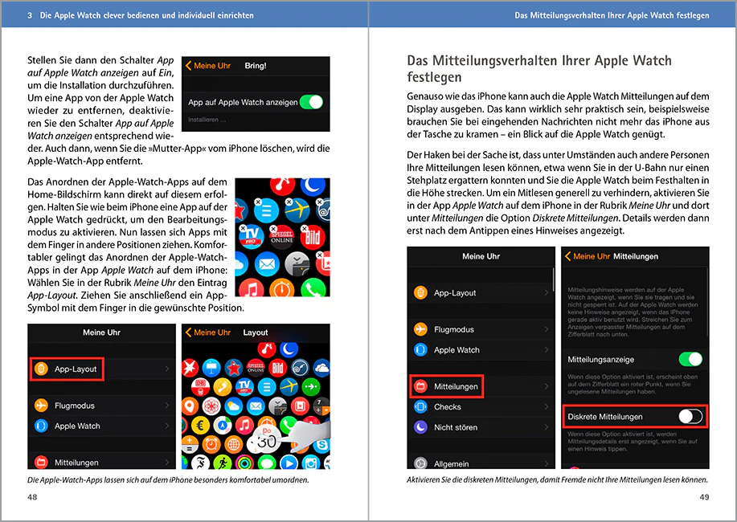Tap the Skype icon in Layout screen

[x=322, y=444]
